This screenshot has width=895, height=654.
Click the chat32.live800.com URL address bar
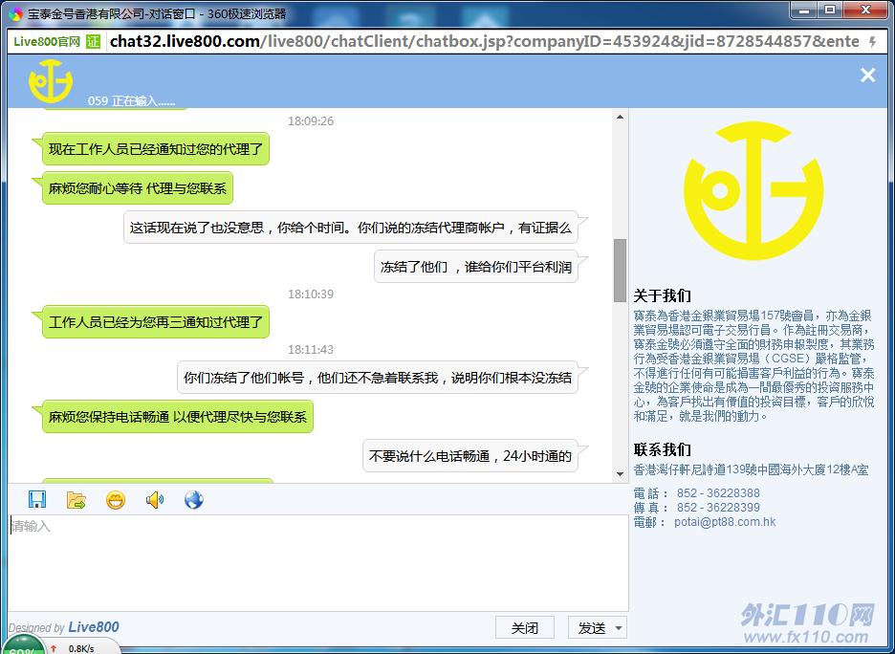pyautogui.click(x=484, y=41)
